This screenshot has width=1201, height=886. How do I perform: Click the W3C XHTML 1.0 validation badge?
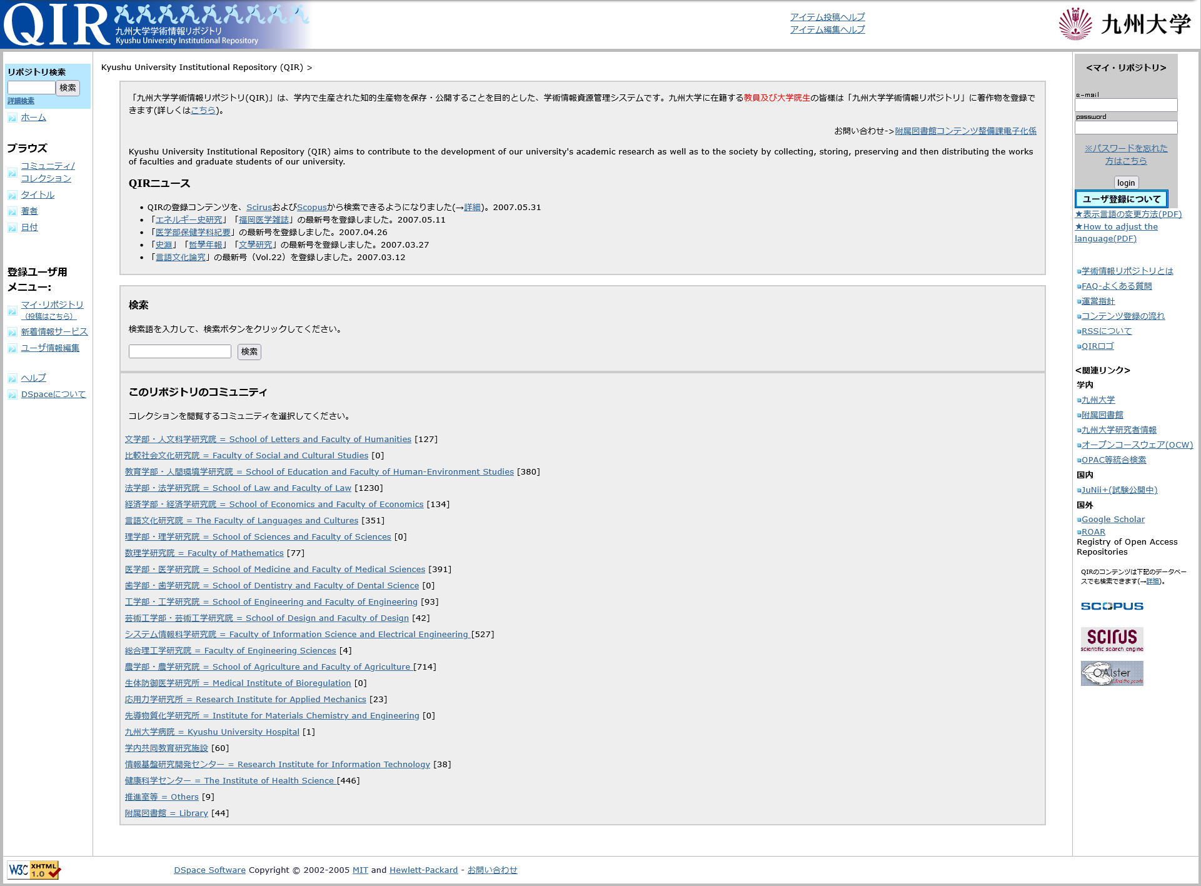[x=34, y=869]
